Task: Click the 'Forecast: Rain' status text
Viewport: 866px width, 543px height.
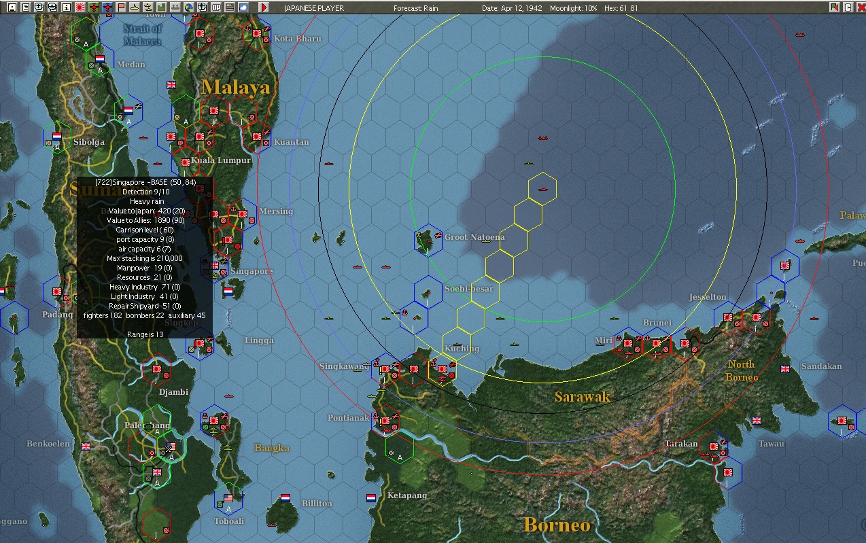Action: (x=416, y=8)
